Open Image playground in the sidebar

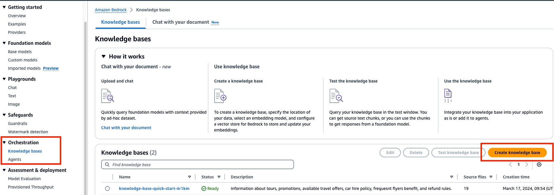coord(14,104)
